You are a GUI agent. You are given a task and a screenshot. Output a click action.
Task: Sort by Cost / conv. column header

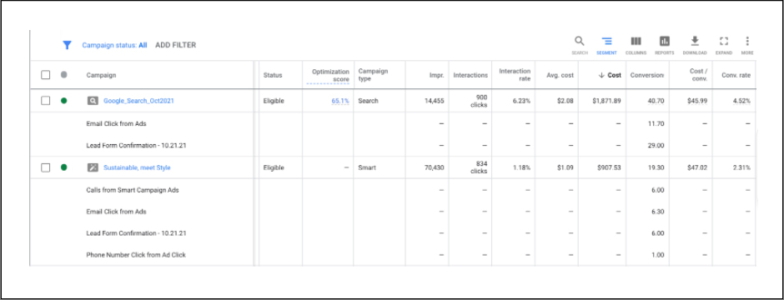pyautogui.click(x=697, y=75)
